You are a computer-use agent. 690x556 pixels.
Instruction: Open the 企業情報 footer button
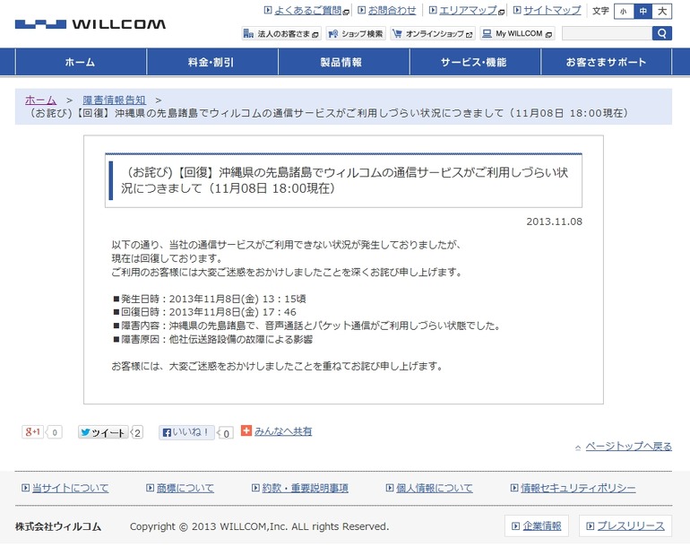pyautogui.click(x=537, y=526)
